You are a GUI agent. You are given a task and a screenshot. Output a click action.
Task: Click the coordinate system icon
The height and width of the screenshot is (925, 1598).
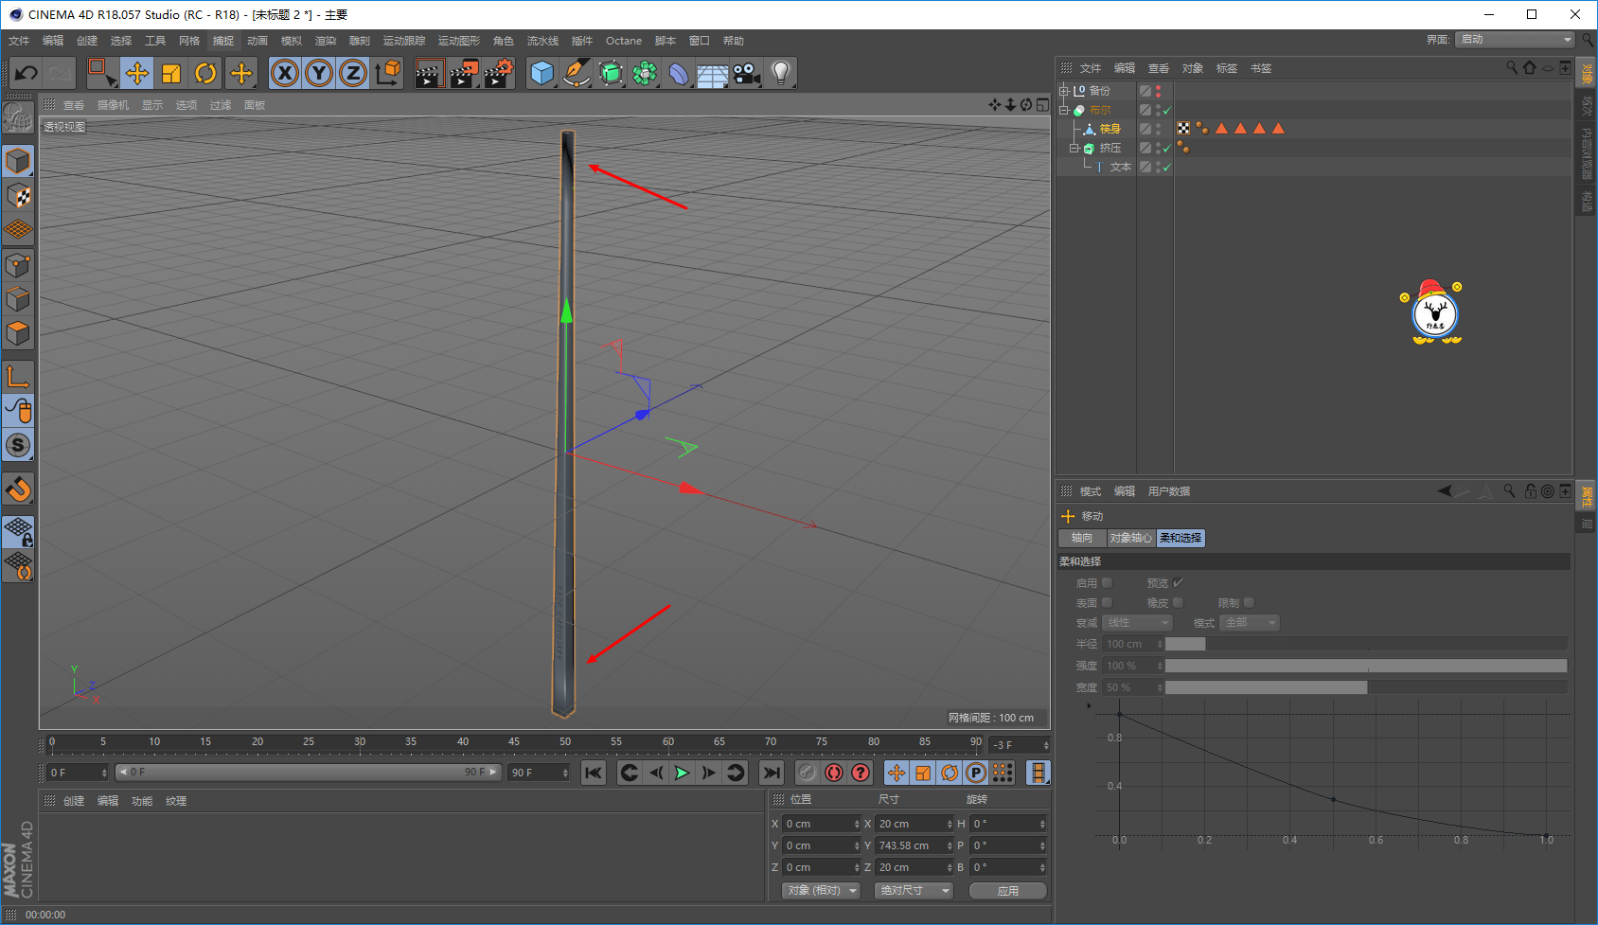[387, 73]
